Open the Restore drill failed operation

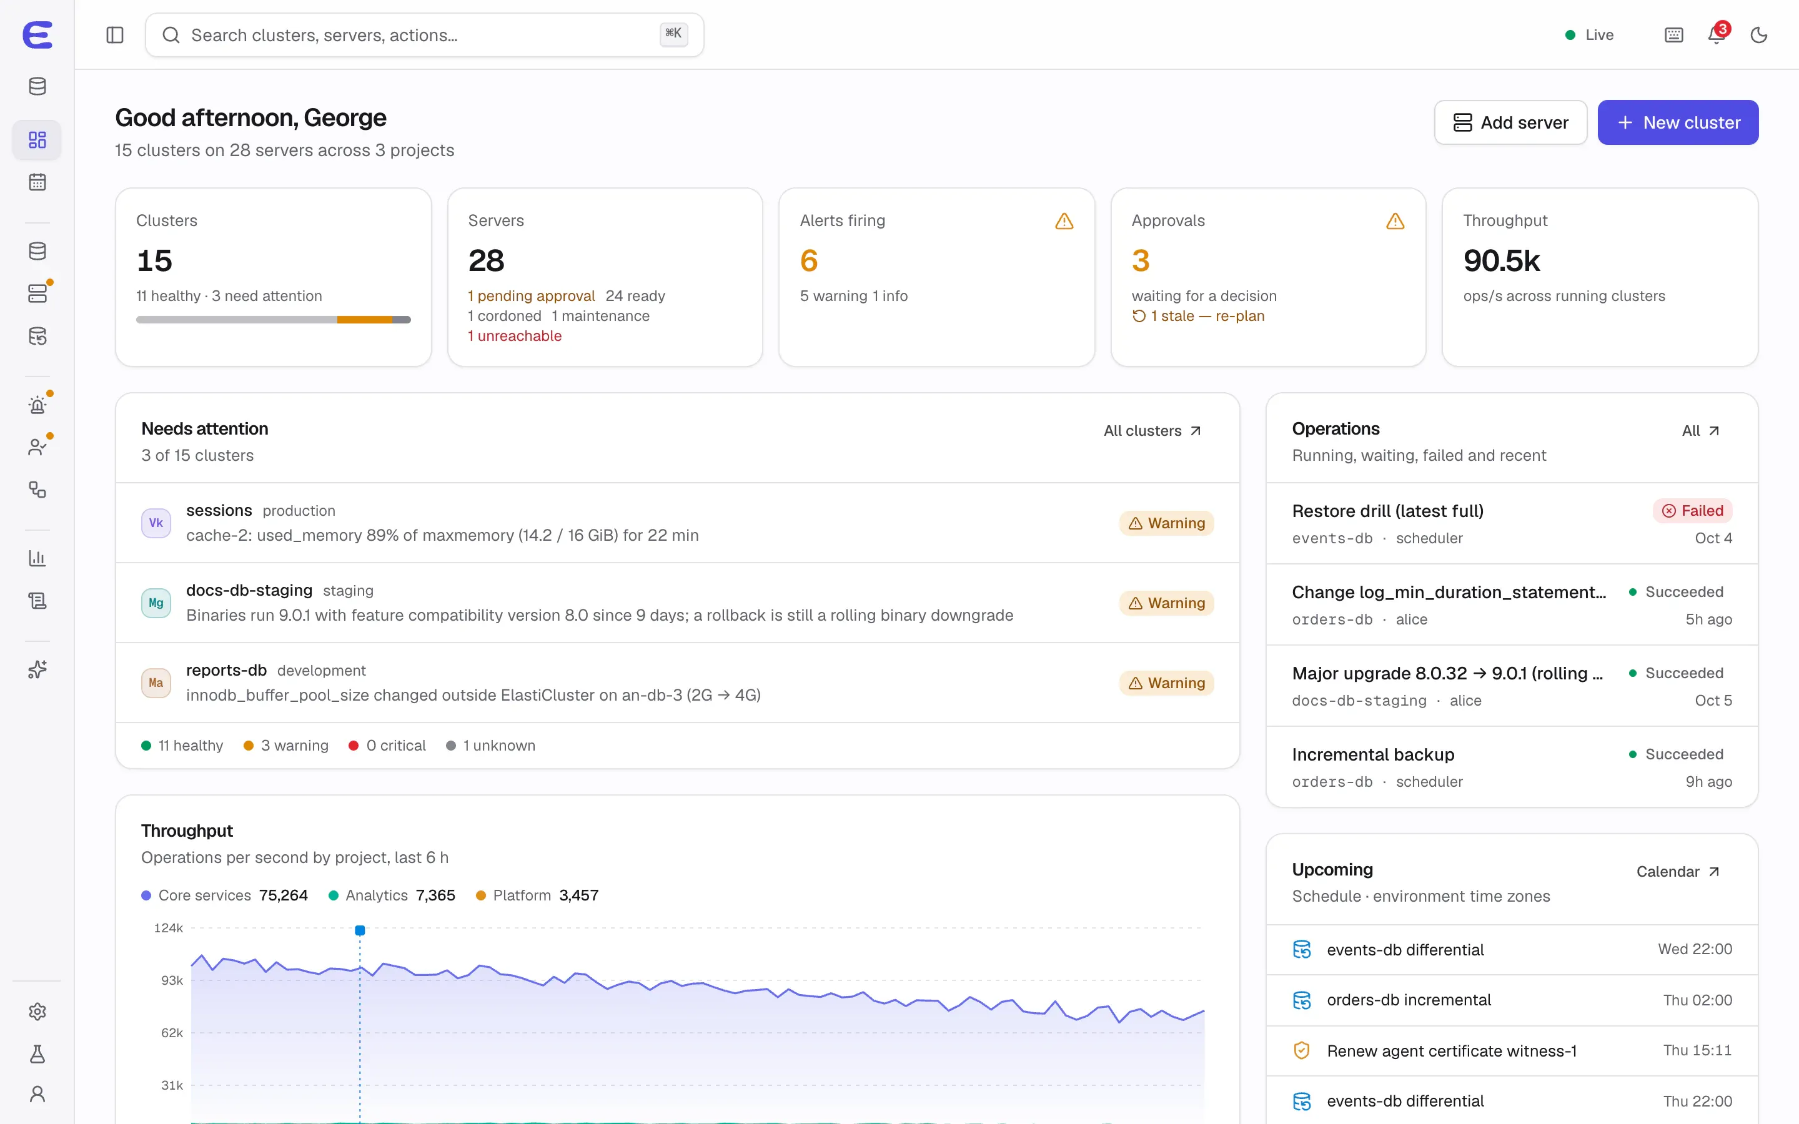click(1512, 524)
